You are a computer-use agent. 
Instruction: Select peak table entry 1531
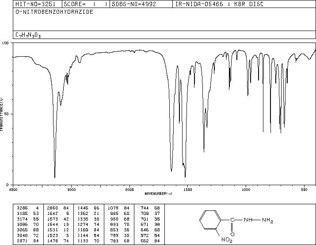click(x=53, y=230)
